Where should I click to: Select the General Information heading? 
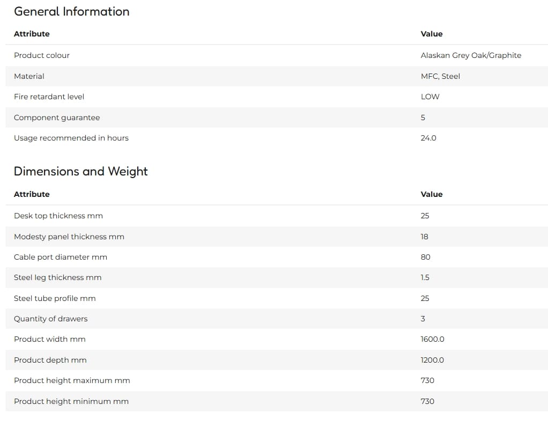tap(72, 12)
